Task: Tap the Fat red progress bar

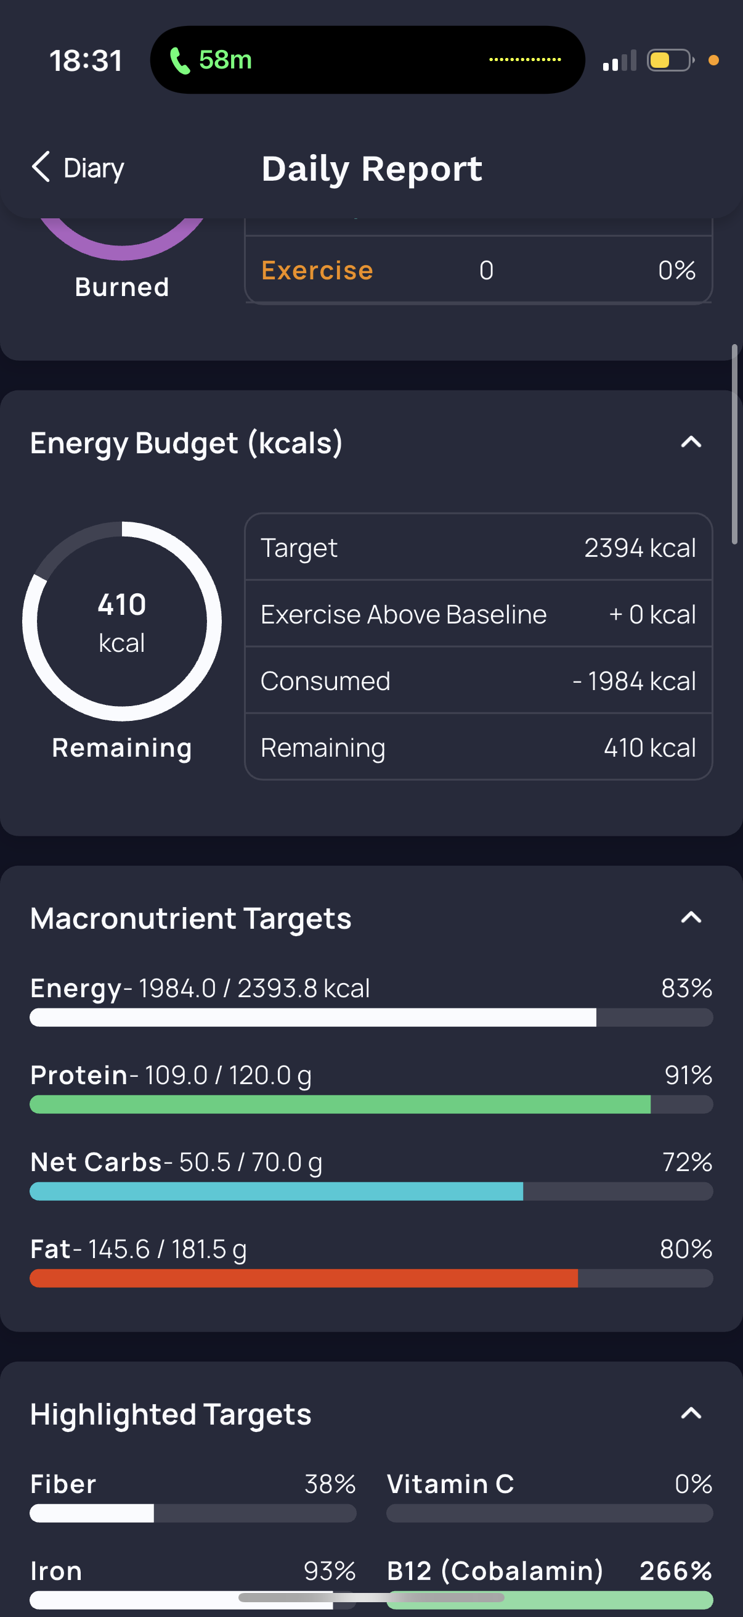Action: coord(371,1278)
